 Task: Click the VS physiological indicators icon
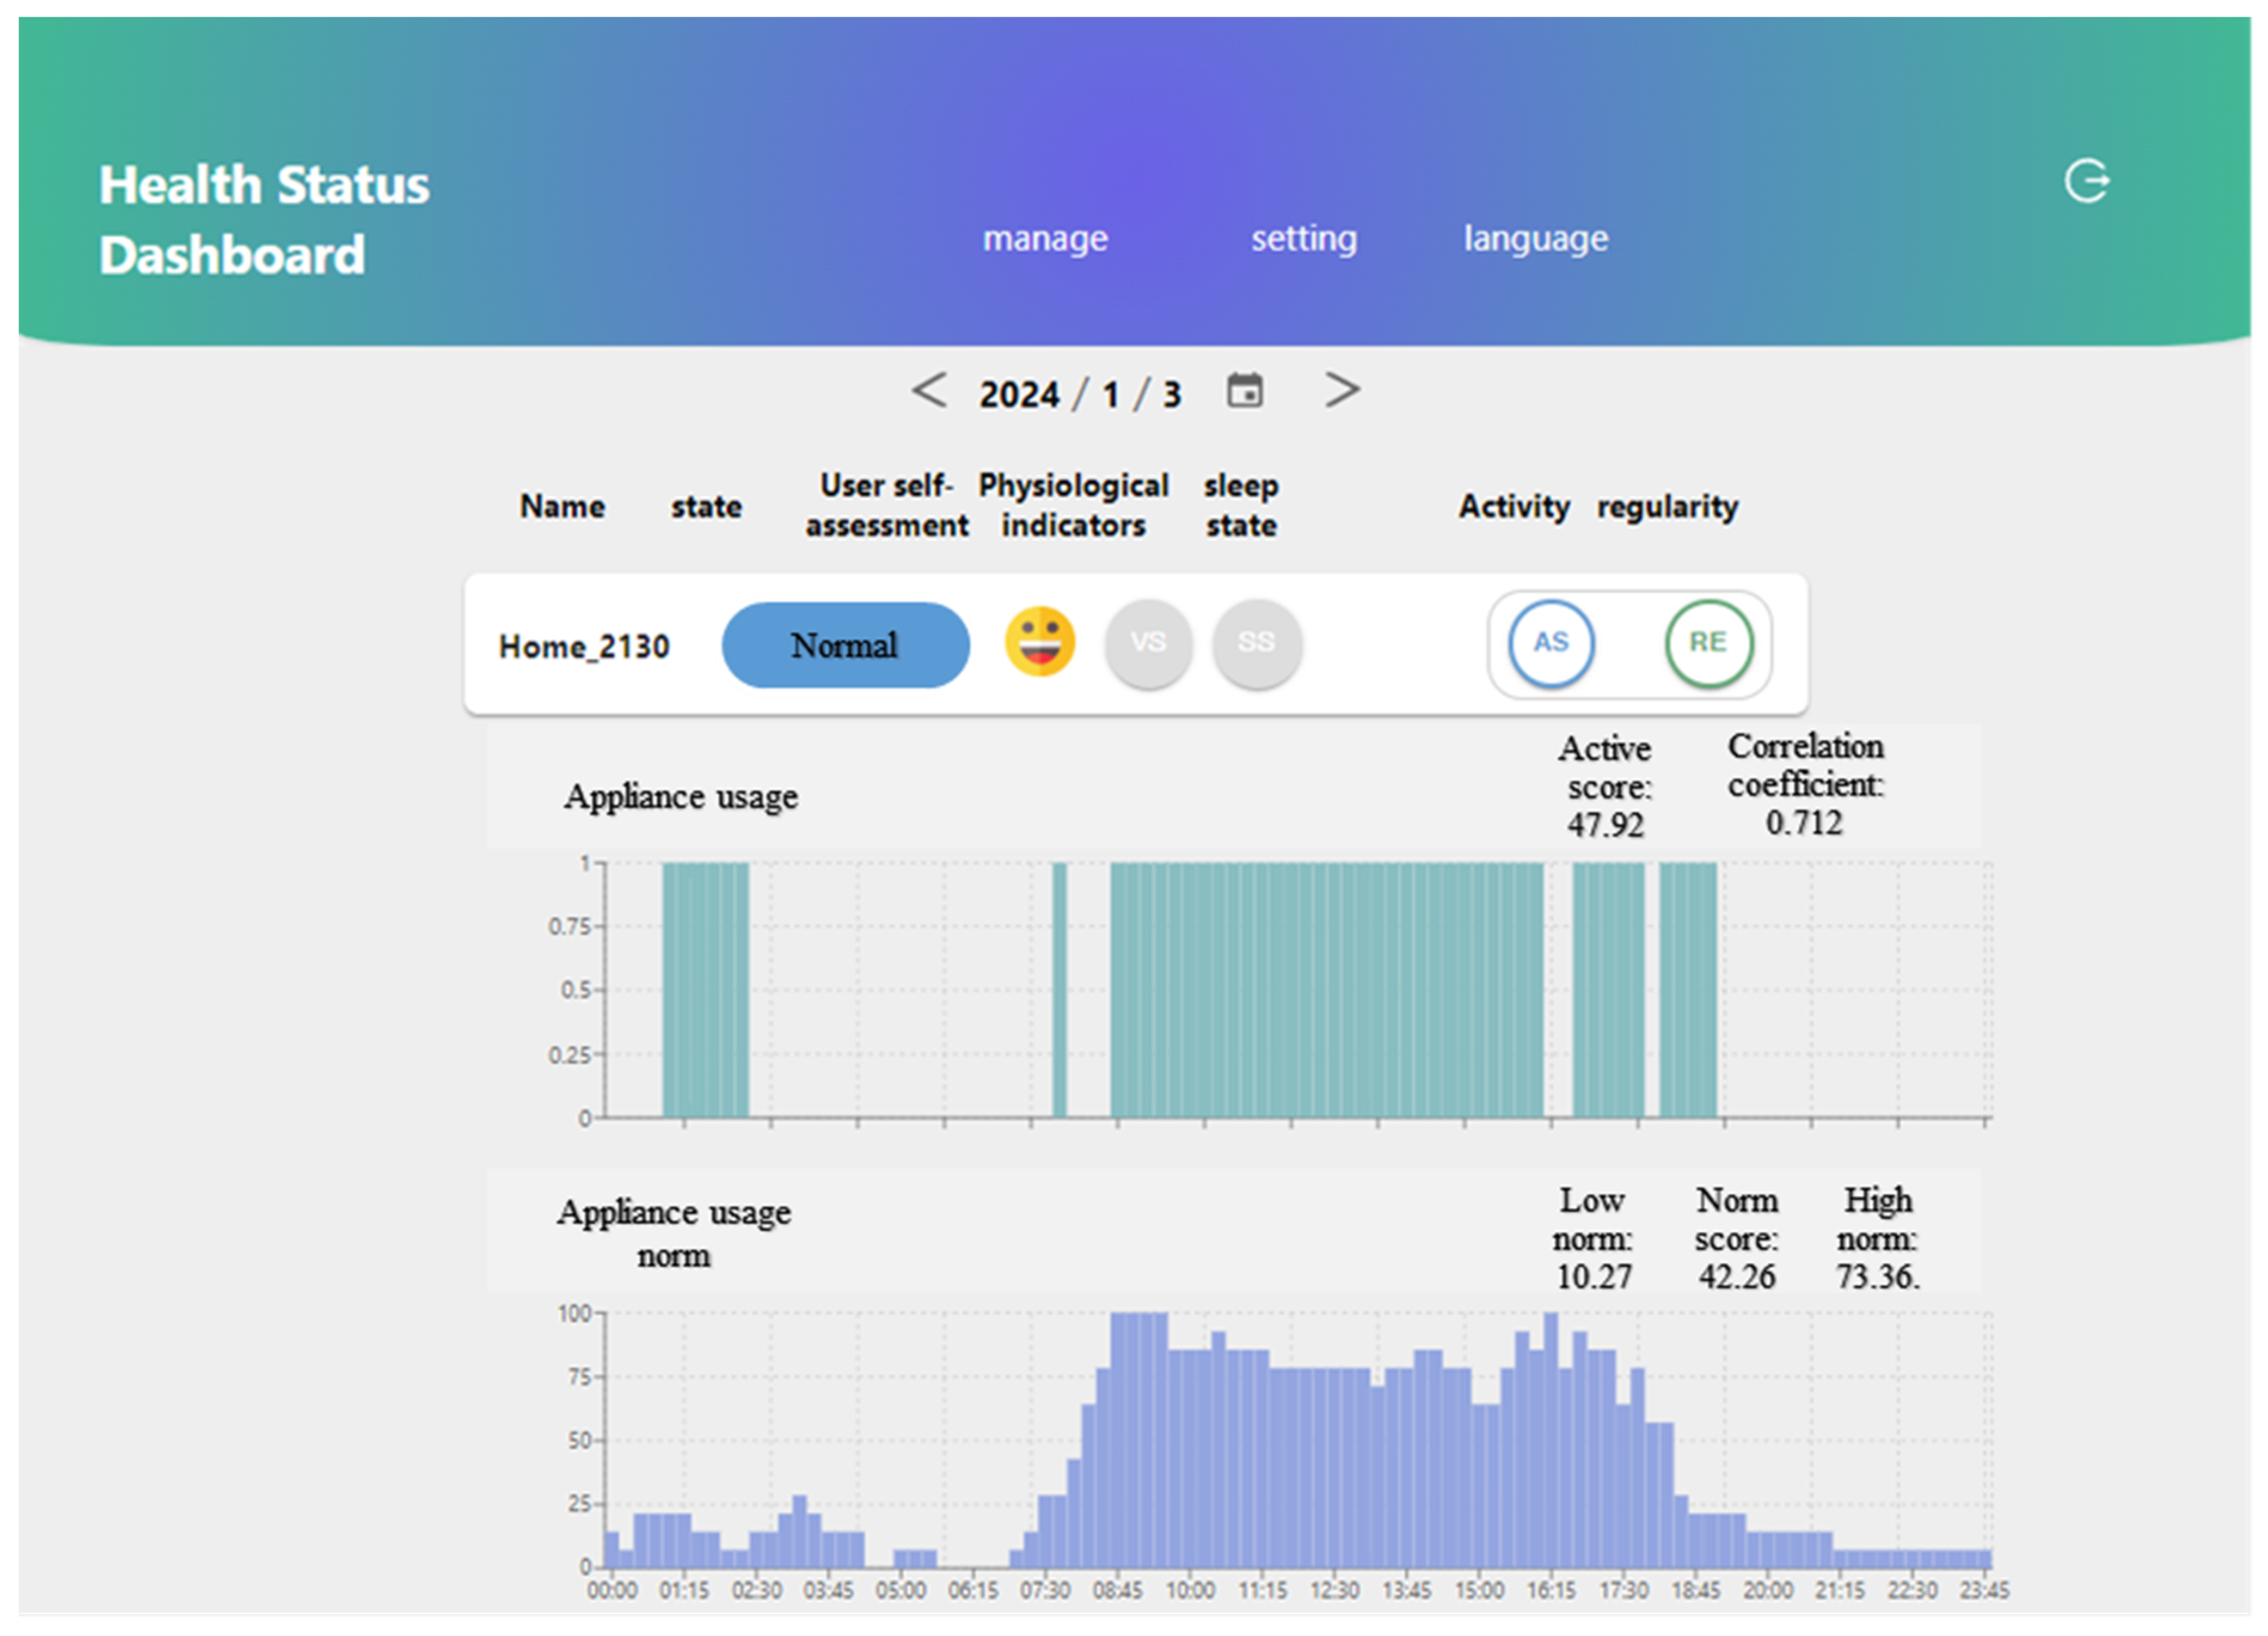[x=1148, y=642]
